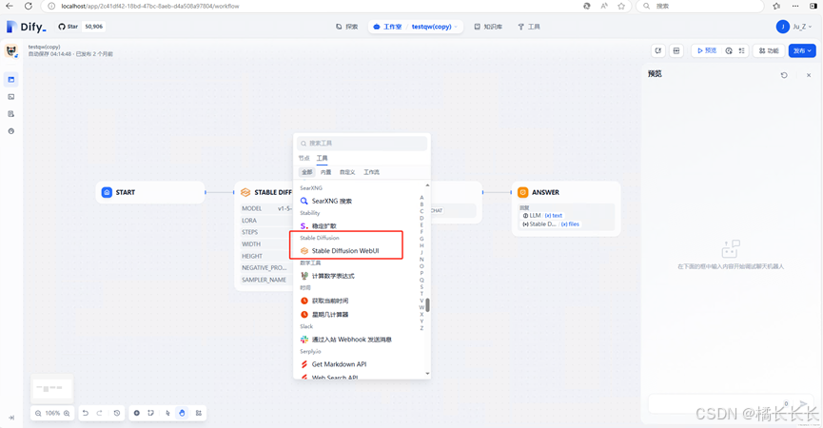Go to 探索 in top navigation
The width and height of the screenshot is (823, 428).
click(347, 27)
